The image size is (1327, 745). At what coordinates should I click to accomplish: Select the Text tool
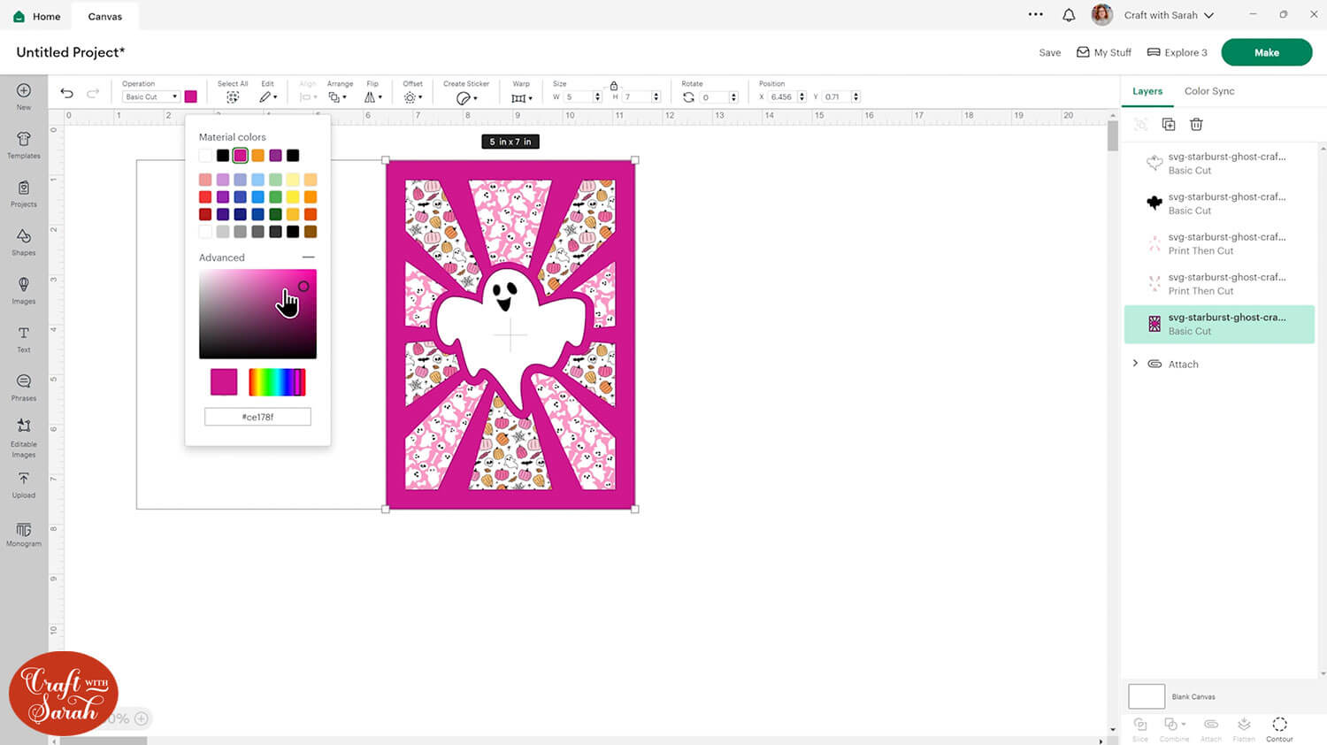tap(24, 338)
